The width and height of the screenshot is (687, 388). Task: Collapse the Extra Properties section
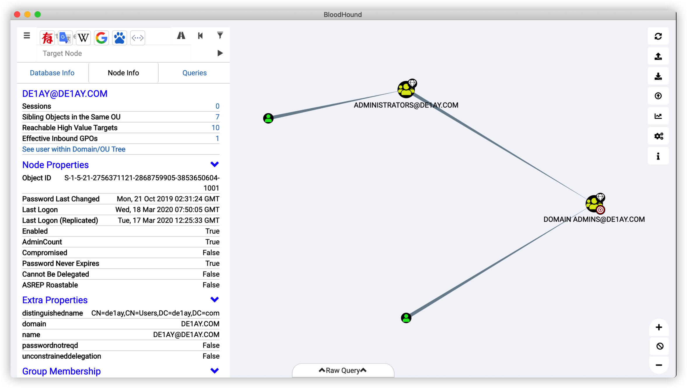214,300
